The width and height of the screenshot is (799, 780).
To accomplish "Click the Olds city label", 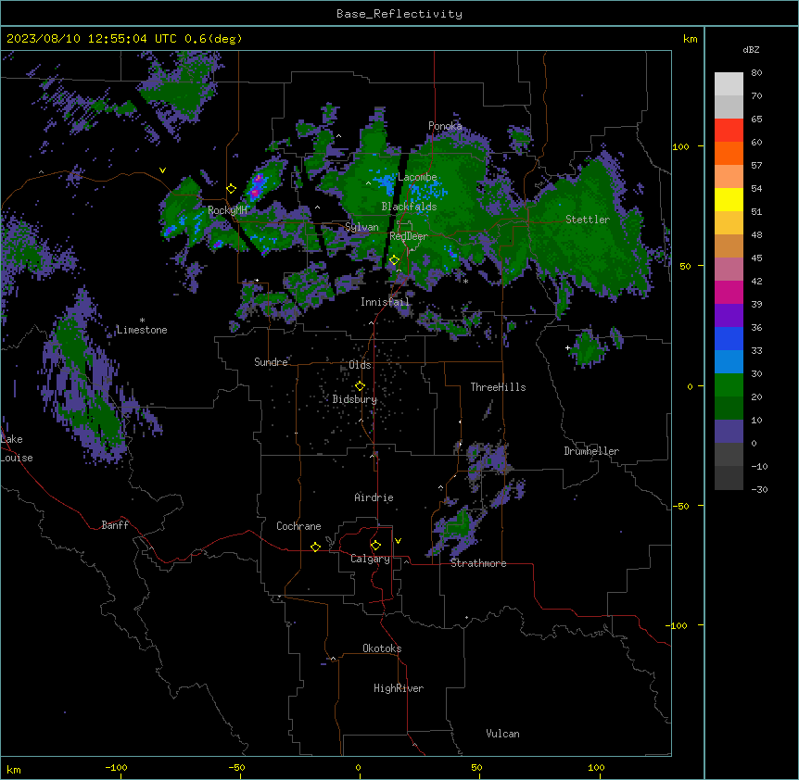I will [x=360, y=365].
